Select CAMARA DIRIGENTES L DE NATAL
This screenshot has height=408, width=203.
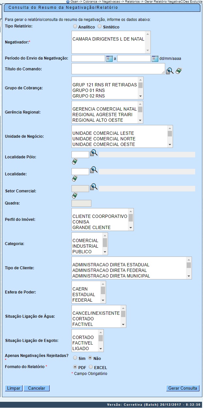[108, 39]
